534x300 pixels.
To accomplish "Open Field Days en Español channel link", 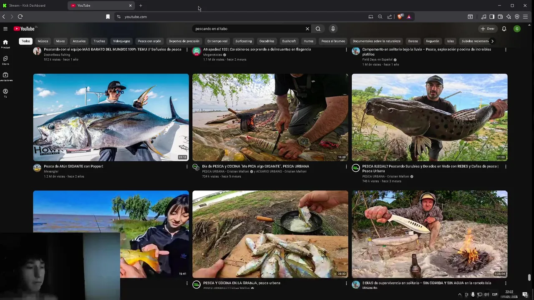I will point(378,60).
